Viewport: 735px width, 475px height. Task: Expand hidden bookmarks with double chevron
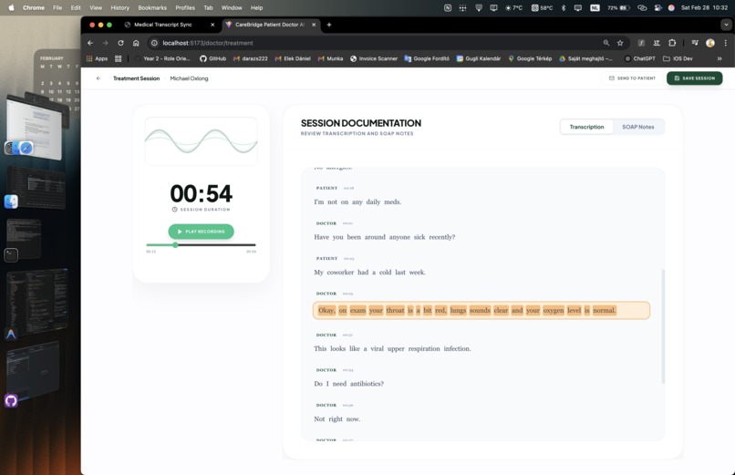[719, 58]
